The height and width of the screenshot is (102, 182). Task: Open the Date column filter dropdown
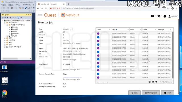pyautogui.click(x=128, y=29)
